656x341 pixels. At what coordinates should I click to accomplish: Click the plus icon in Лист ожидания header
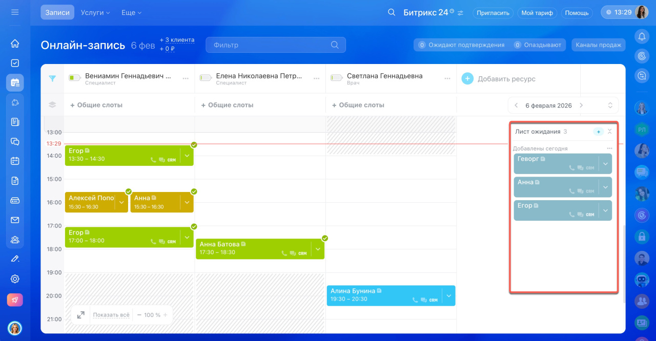(x=598, y=132)
